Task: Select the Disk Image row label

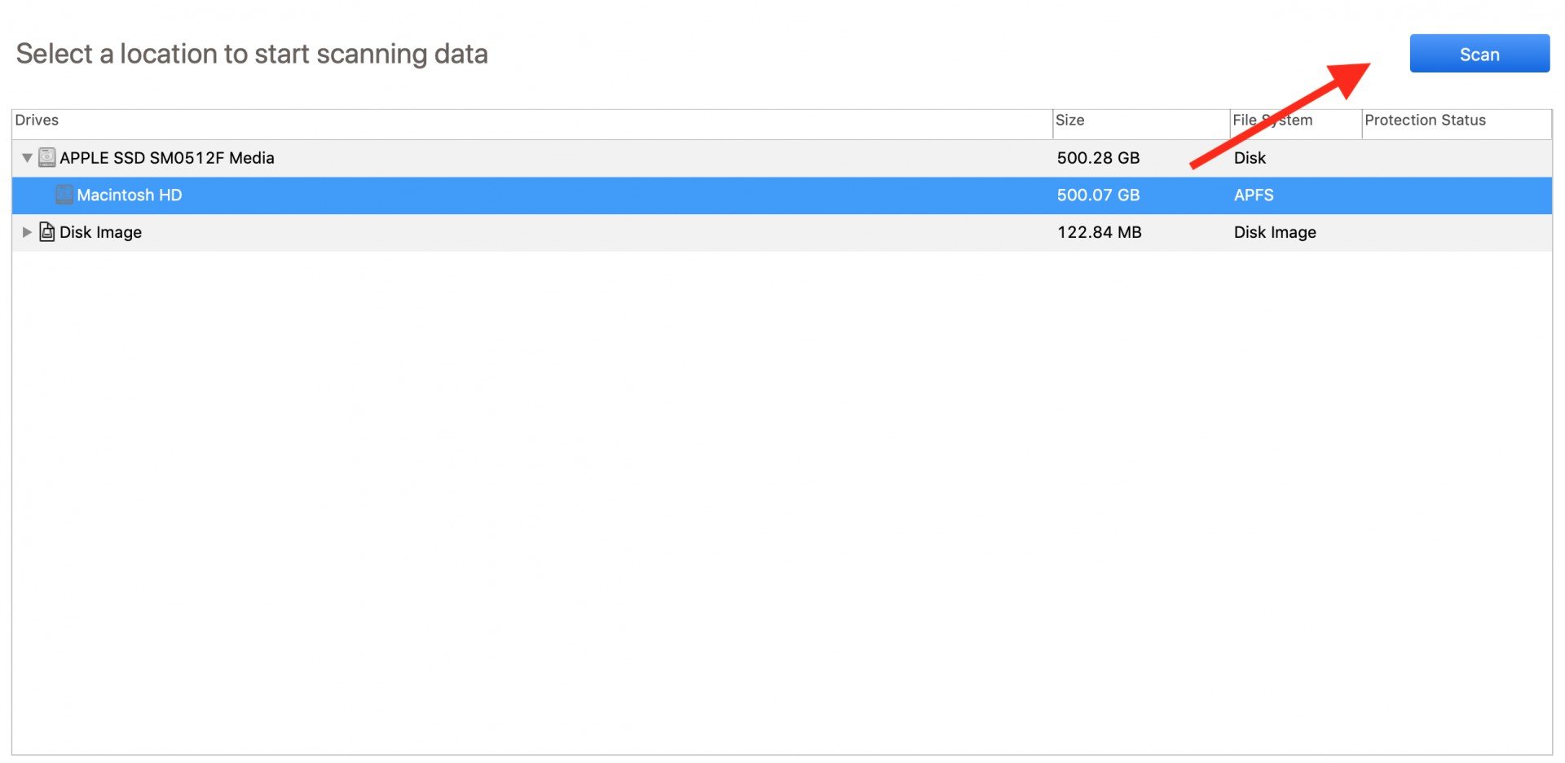Action: tap(100, 233)
